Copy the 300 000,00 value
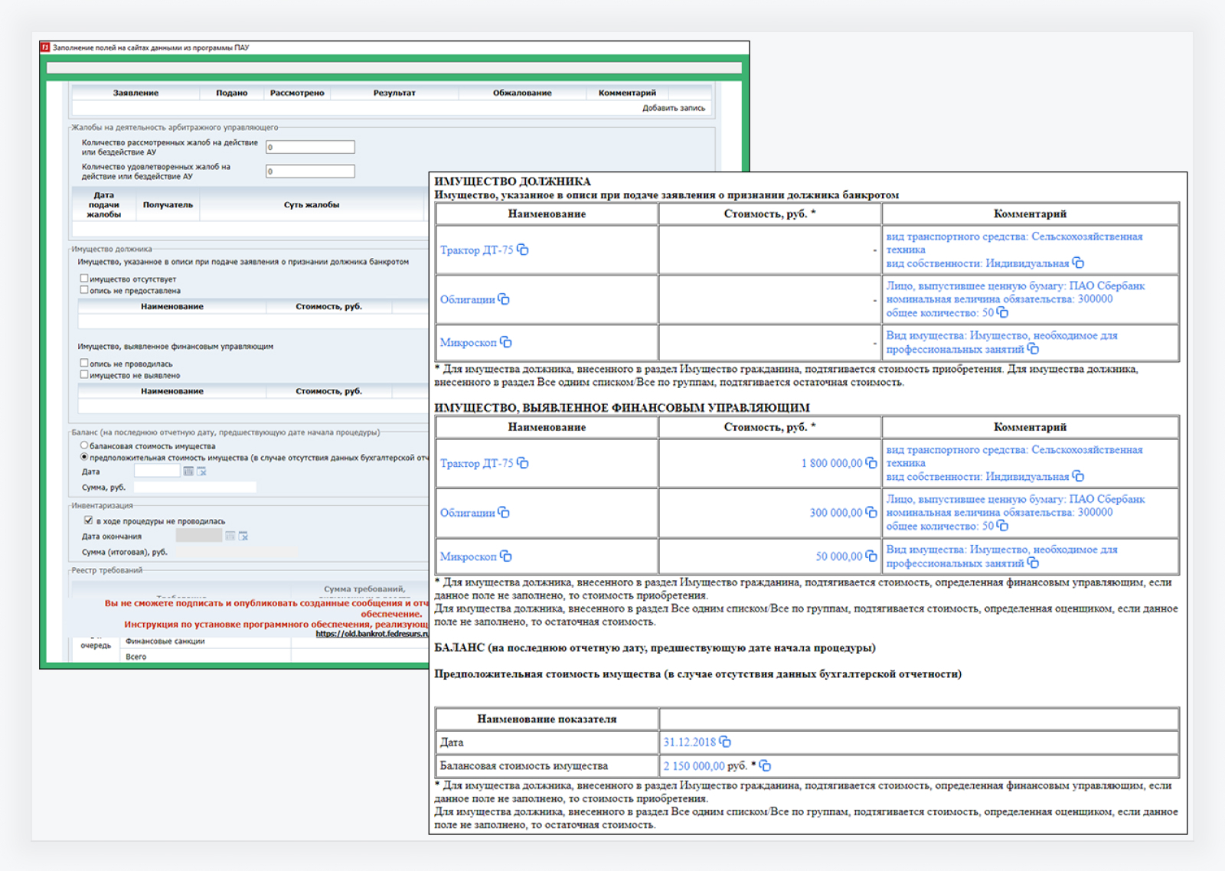Viewport: 1225px width, 871px height. click(871, 513)
